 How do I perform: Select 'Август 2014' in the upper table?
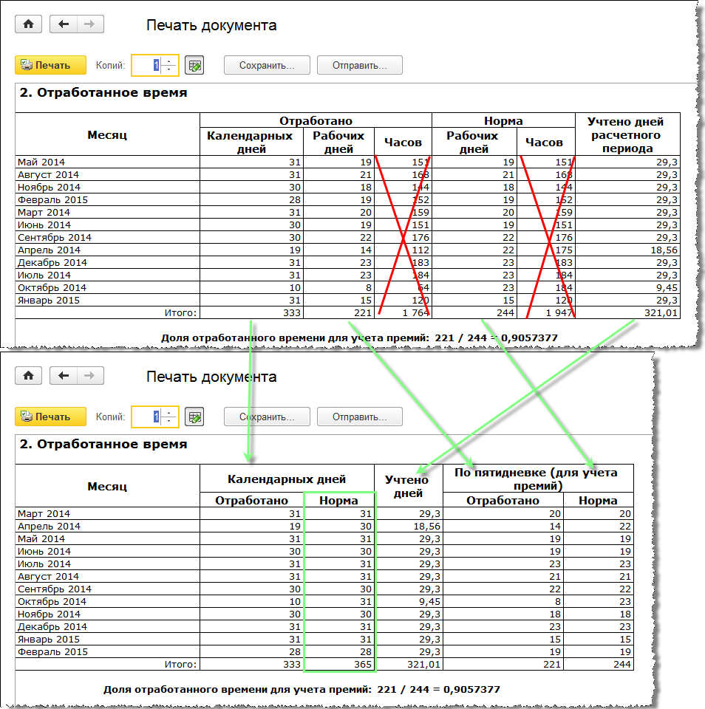click(48, 174)
